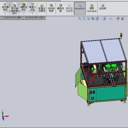The image size is (128, 128).
Task: Select the teal lower cabinet front panel
Action: 110,93
